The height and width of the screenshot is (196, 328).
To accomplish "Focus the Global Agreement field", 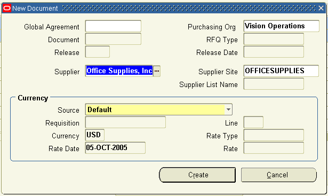I will pos(113,26).
